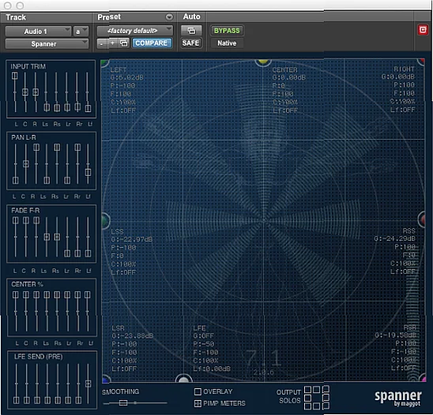The image size is (433, 415).
Task: Toggle the PIMP METERS checkbox
Action: tap(198, 403)
